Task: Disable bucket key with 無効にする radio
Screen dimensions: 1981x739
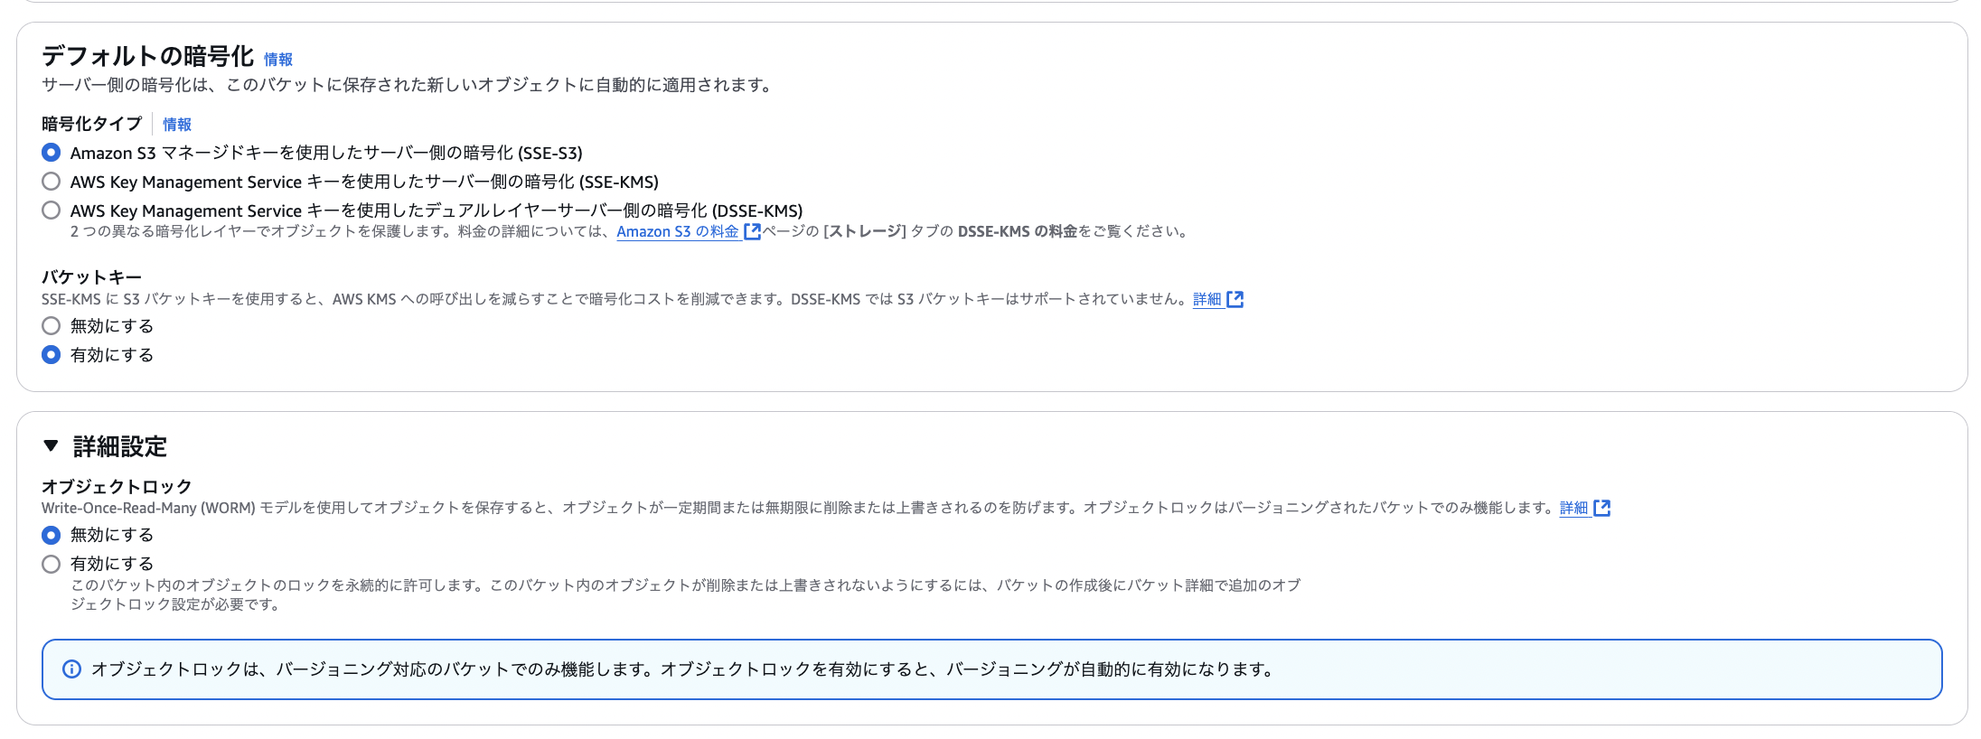Action: point(52,326)
